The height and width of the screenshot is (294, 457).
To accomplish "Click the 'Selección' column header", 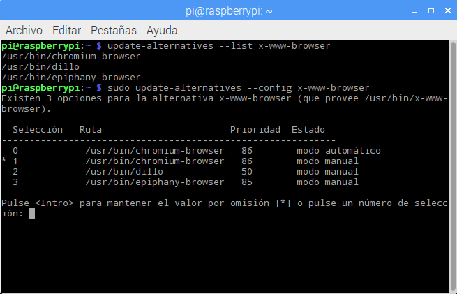I will (x=38, y=129).
